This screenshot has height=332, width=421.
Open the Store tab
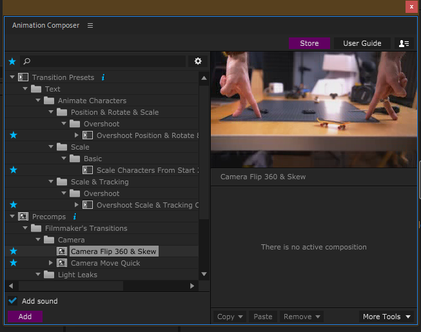(x=309, y=43)
